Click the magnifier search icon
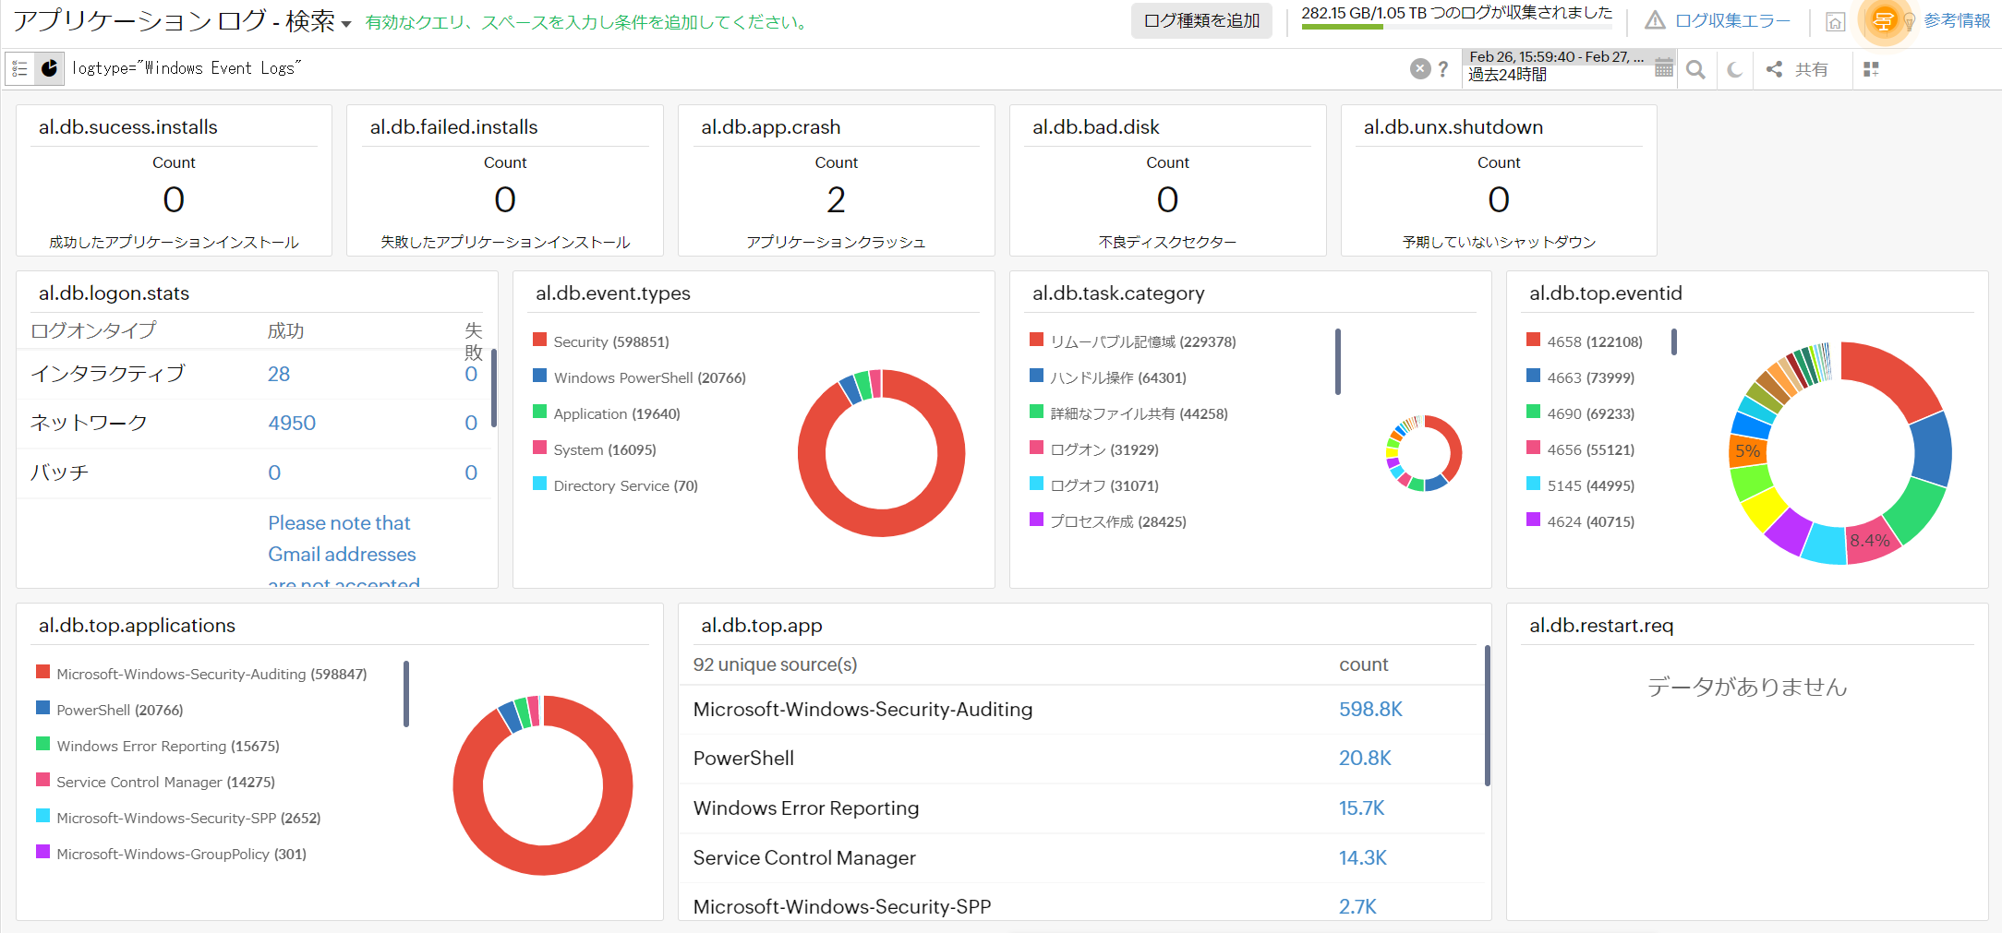 pyautogui.click(x=1695, y=70)
